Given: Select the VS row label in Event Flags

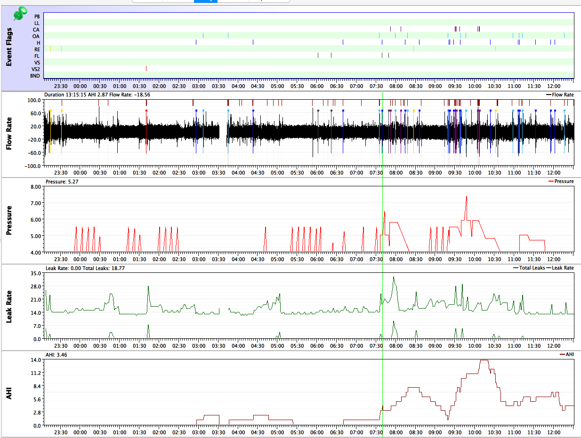Looking at the screenshot, I should (x=37, y=62).
